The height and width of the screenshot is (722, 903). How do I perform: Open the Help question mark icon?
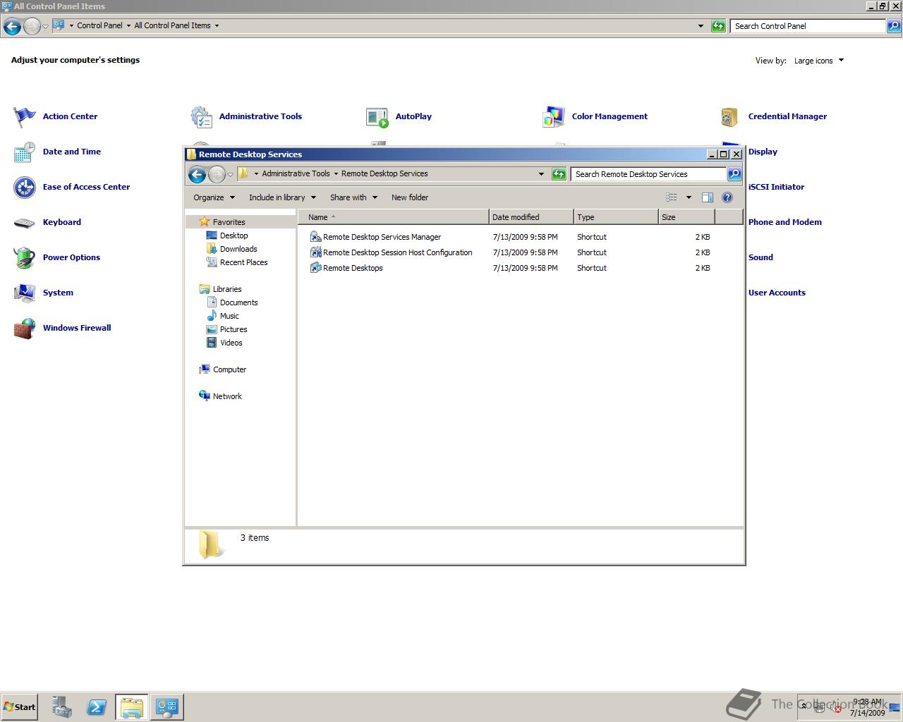point(727,197)
